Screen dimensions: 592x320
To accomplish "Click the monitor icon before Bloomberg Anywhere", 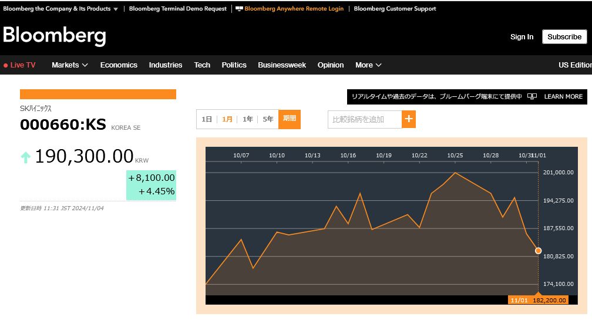I will [x=238, y=9].
